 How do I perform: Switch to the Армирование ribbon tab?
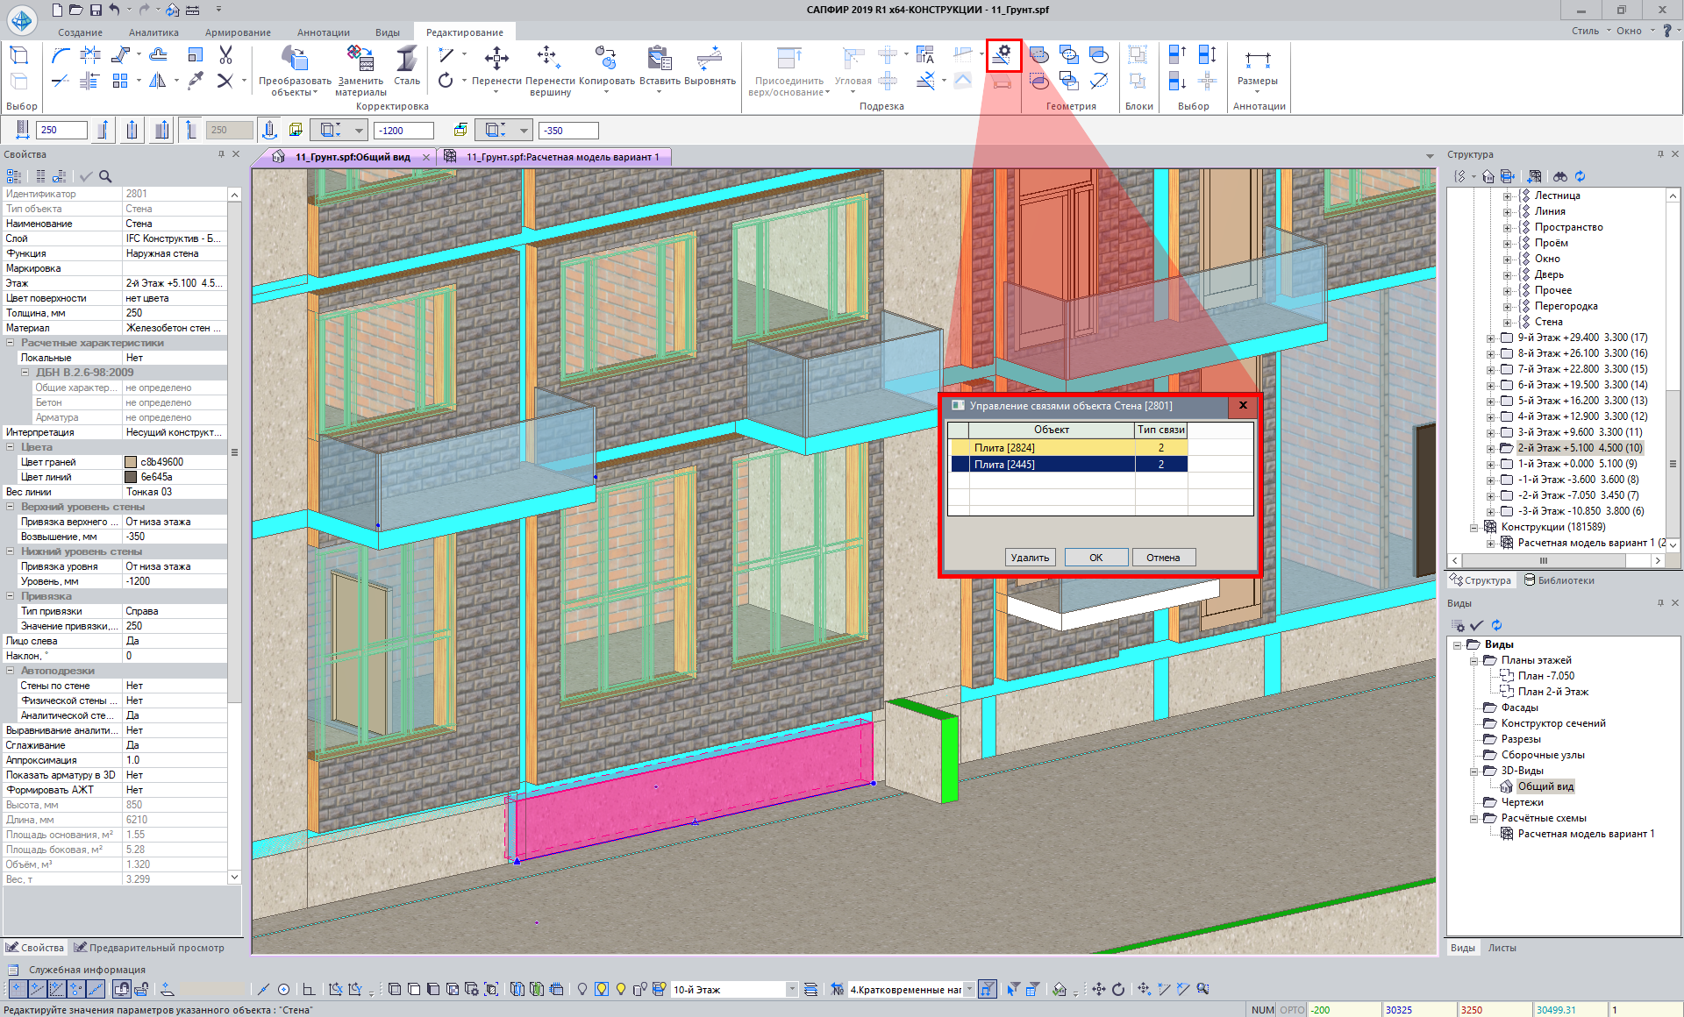pyautogui.click(x=238, y=32)
